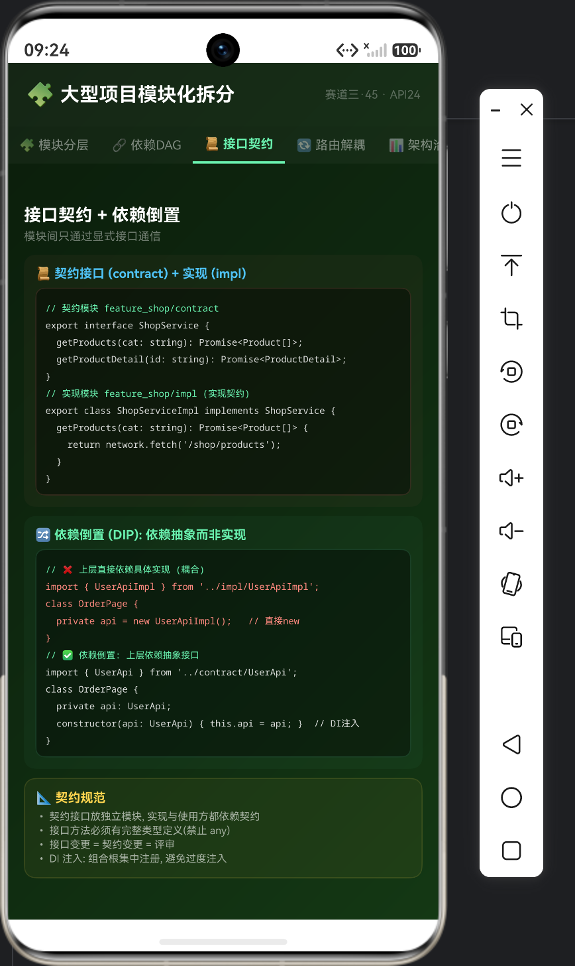575x966 pixels.
Task: Close the emulator toolbar panel
Action: pyautogui.click(x=527, y=110)
